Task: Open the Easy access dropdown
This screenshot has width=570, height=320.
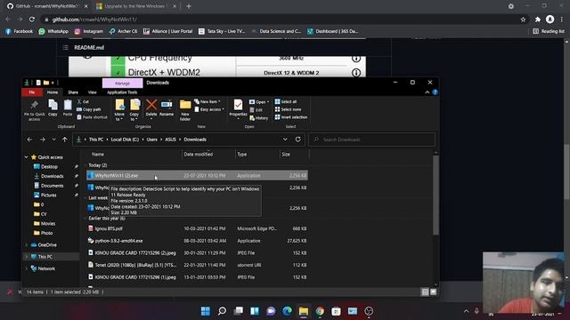Action: click(x=209, y=109)
